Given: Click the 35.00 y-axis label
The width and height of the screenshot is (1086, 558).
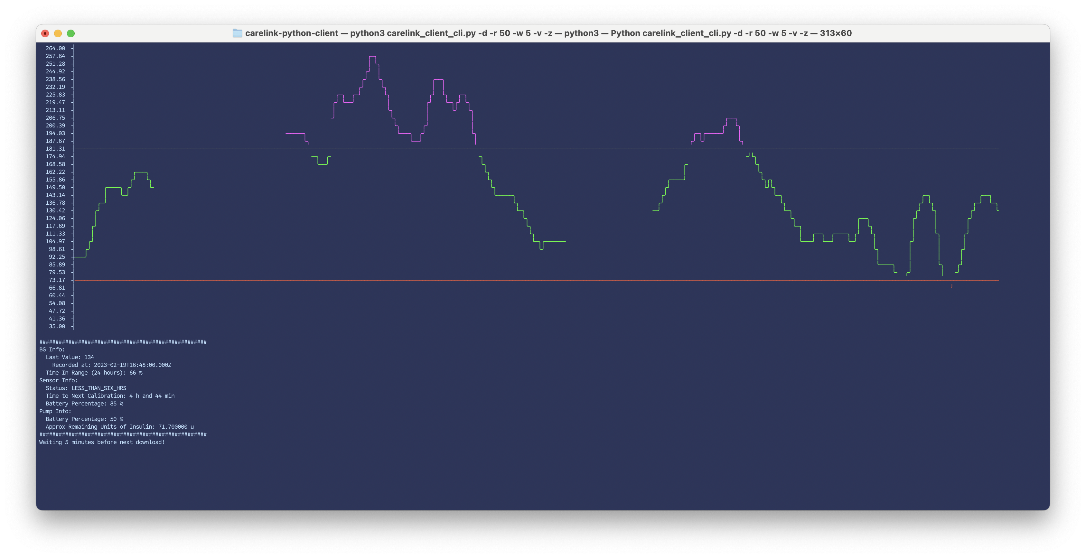Looking at the screenshot, I should click(x=57, y=326).
